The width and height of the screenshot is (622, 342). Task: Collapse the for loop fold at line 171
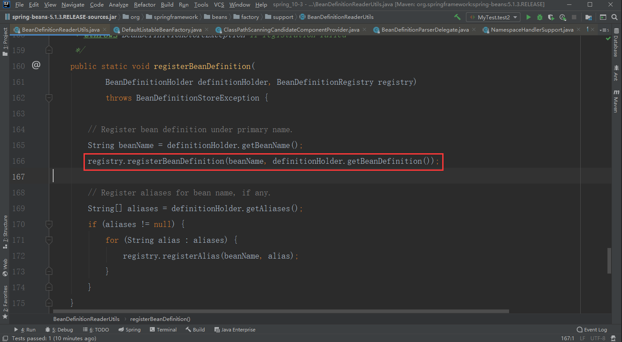click(49, 240)
